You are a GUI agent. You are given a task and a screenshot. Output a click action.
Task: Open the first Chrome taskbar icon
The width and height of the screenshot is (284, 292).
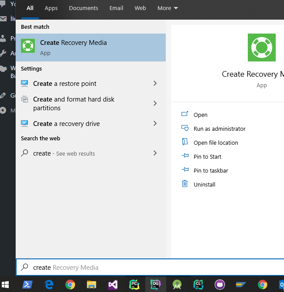coord(70,285)
